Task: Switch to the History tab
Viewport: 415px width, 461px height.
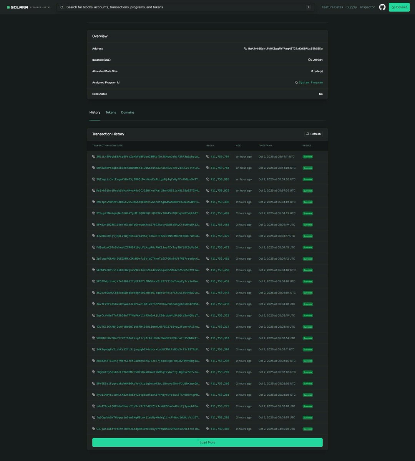Action: tap(95, 112)
